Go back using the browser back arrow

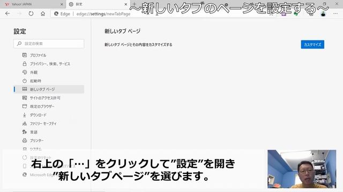[8, 14]
